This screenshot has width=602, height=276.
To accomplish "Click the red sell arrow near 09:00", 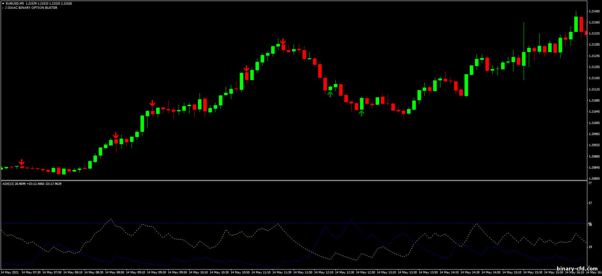I will point(116,136).
